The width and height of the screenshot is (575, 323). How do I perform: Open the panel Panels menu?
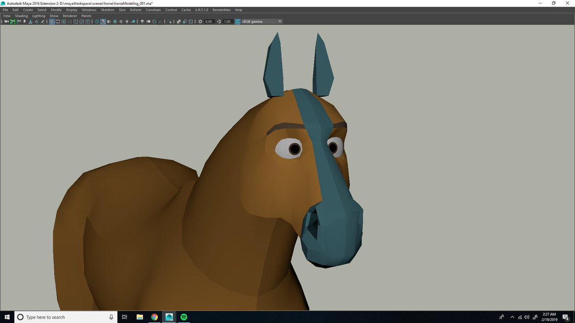pos(86,16)
